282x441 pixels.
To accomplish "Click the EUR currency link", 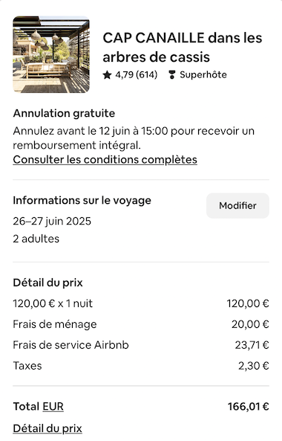I will pos(53,406).
